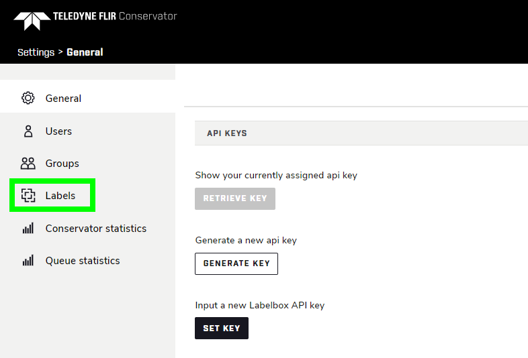Image resolution: width=528 pixels, height=358 pixels.
Task: Show Conservator statistics page
Action: tap(95, 229)
